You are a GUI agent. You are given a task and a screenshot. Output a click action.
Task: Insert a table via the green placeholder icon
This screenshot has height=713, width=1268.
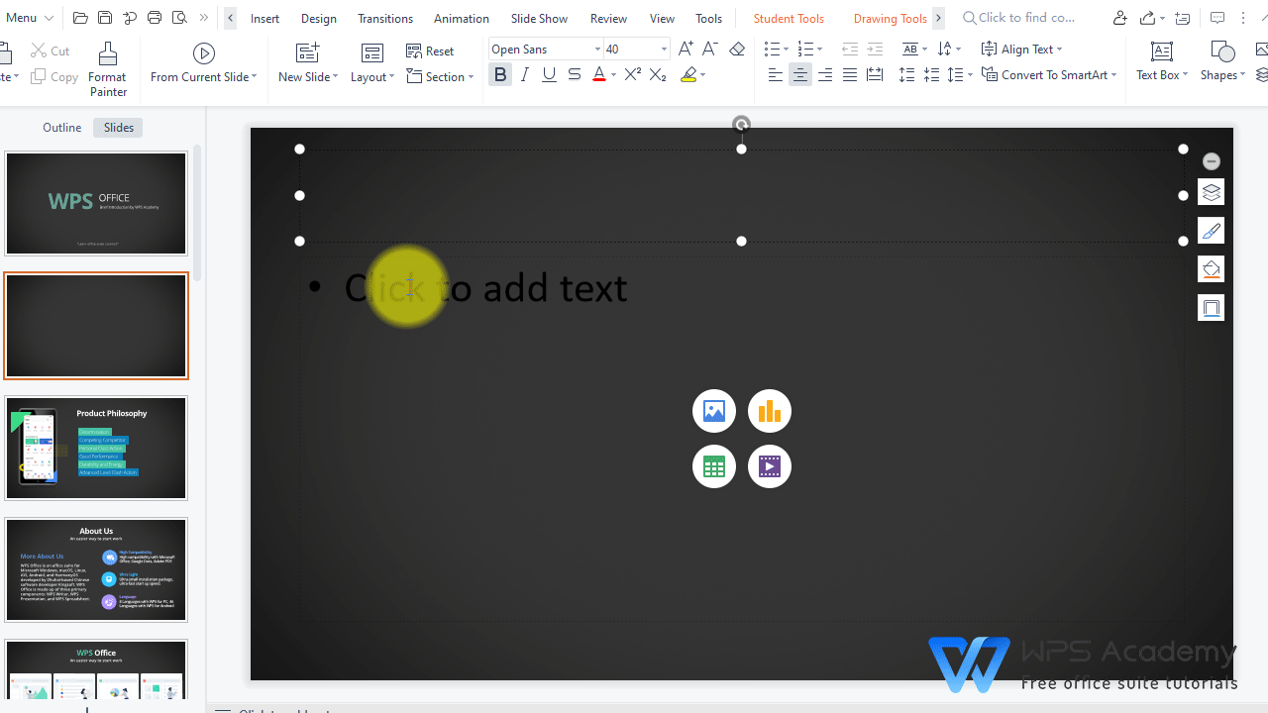[x=713, y=465]
